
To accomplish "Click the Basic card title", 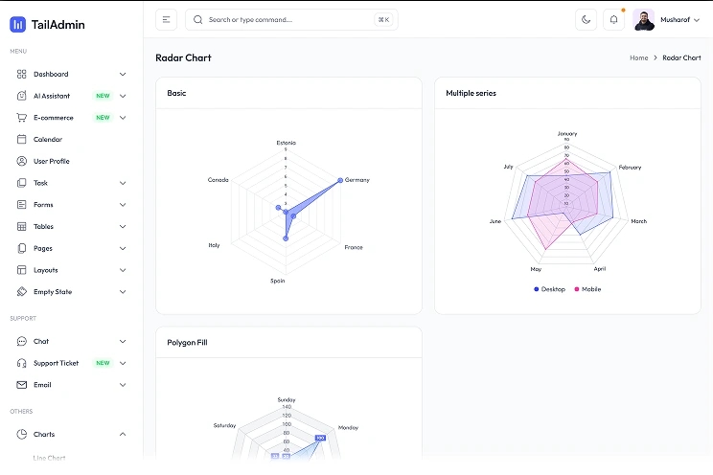I will point(176,93).
